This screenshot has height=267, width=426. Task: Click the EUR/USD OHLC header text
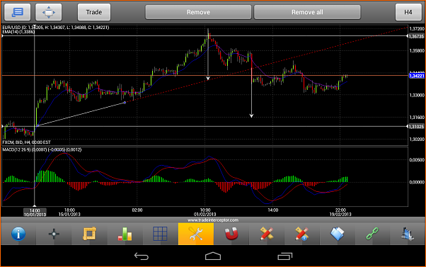click(x=56, y=28)
